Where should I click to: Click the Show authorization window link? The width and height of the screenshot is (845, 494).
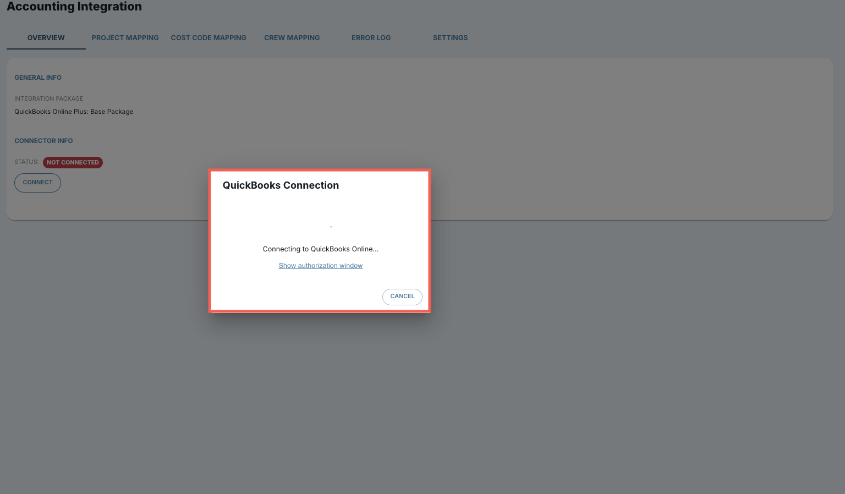point(321,266)
